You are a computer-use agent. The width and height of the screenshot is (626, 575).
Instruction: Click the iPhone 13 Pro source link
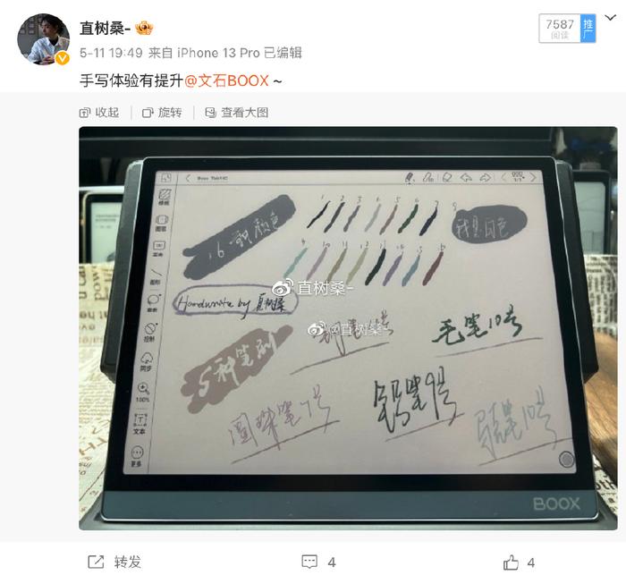tap(218, 53)
